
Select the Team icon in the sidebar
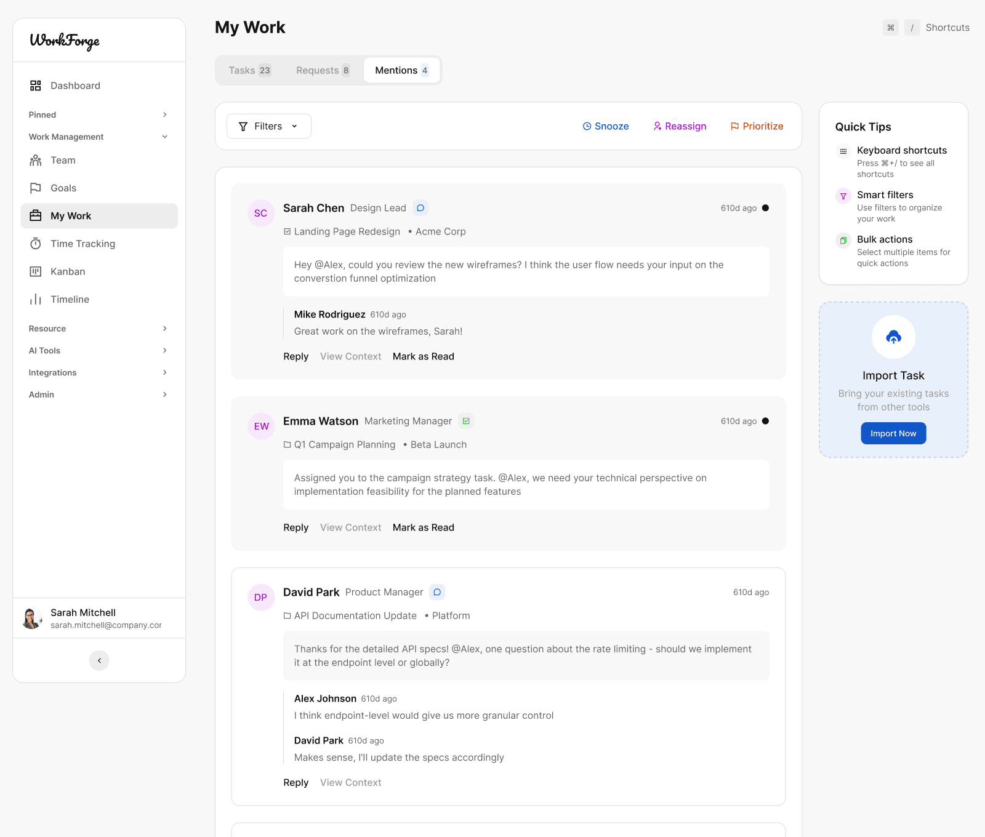(x=37, y=160)
